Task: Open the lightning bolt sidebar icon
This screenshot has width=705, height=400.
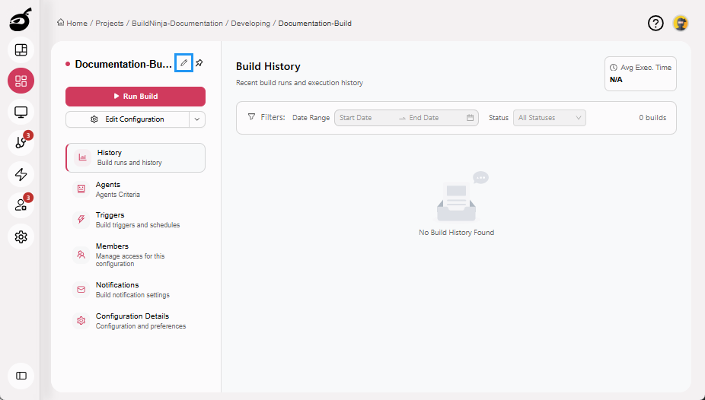Action: (x=21, y=174)
